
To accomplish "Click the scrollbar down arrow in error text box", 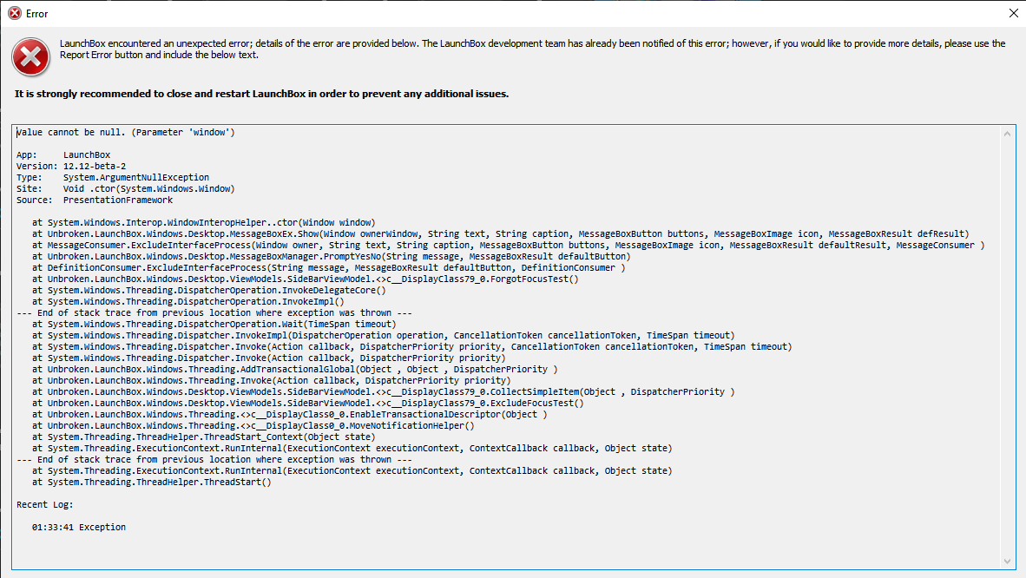I will click(x=1007, y=561).
